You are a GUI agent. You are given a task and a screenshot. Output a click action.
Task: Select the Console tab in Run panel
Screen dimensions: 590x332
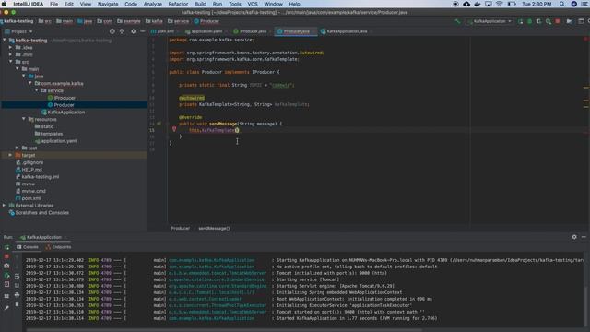click(x=28, y=247)
